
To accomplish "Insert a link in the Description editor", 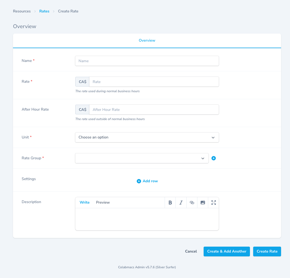I will (x=192, y=202).
